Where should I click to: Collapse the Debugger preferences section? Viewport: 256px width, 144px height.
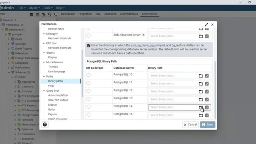[44, 34]
